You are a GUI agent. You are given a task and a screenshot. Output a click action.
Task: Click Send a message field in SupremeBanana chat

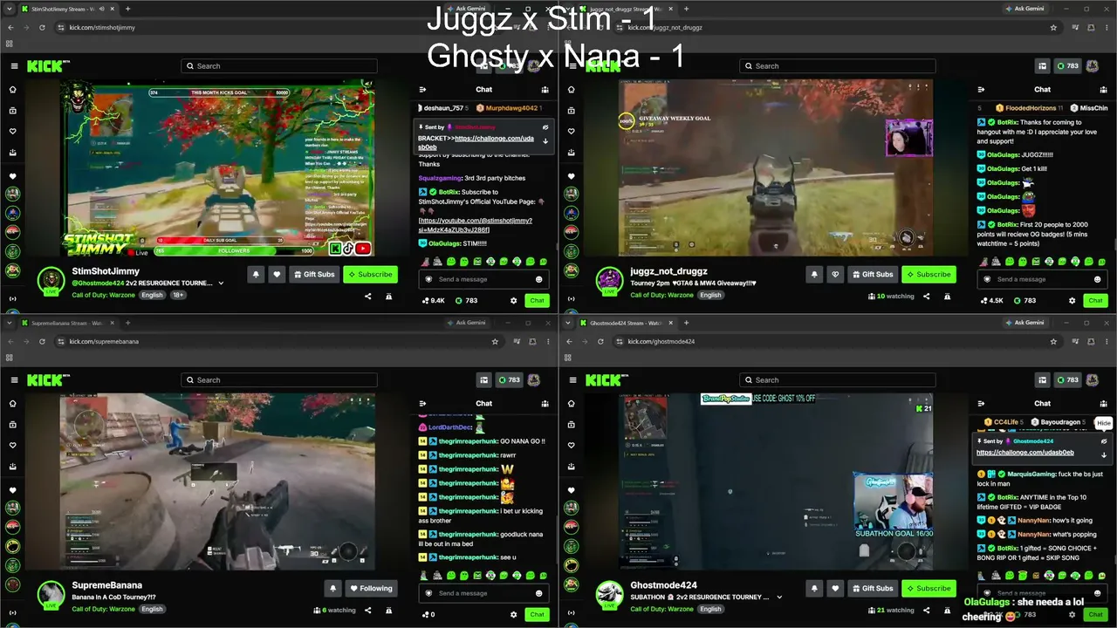coord(483,593)
